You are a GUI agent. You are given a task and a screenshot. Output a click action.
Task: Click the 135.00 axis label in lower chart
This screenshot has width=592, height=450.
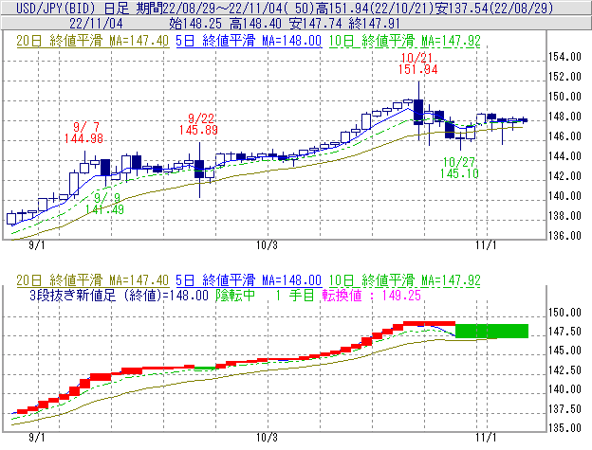564,428
